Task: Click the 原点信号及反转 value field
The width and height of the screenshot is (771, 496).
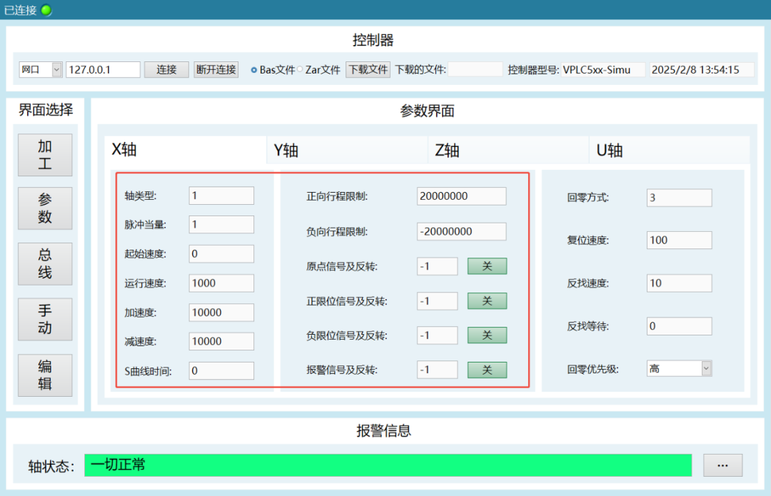Action: 437,266
